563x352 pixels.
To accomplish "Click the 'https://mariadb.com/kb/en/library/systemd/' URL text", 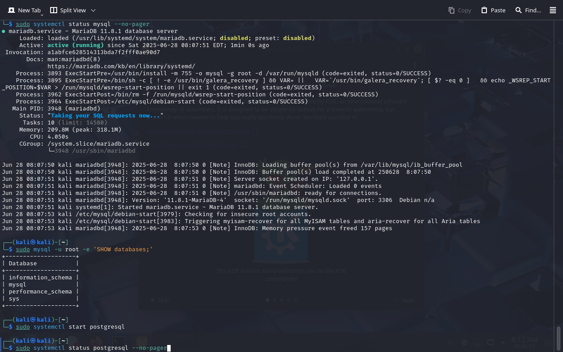I will pyautogui.click(x=121, y=66).
